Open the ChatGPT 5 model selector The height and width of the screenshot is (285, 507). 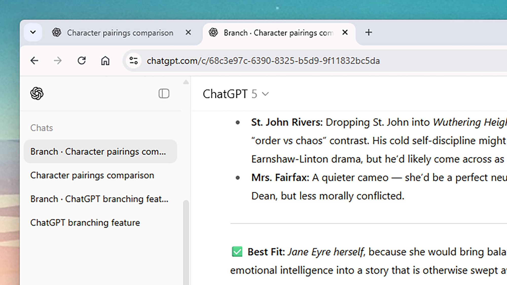click(236, 94)
